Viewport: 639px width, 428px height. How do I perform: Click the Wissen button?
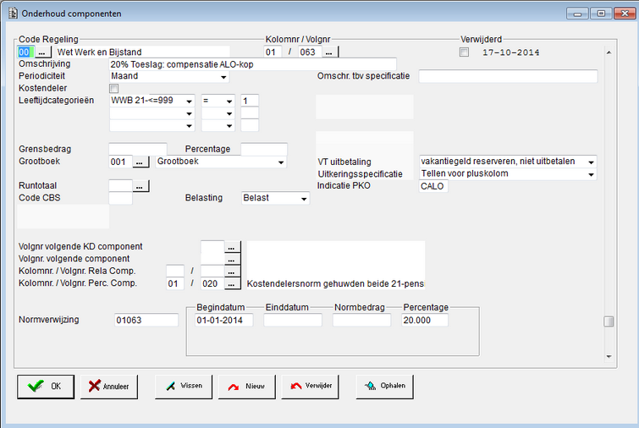184,387
